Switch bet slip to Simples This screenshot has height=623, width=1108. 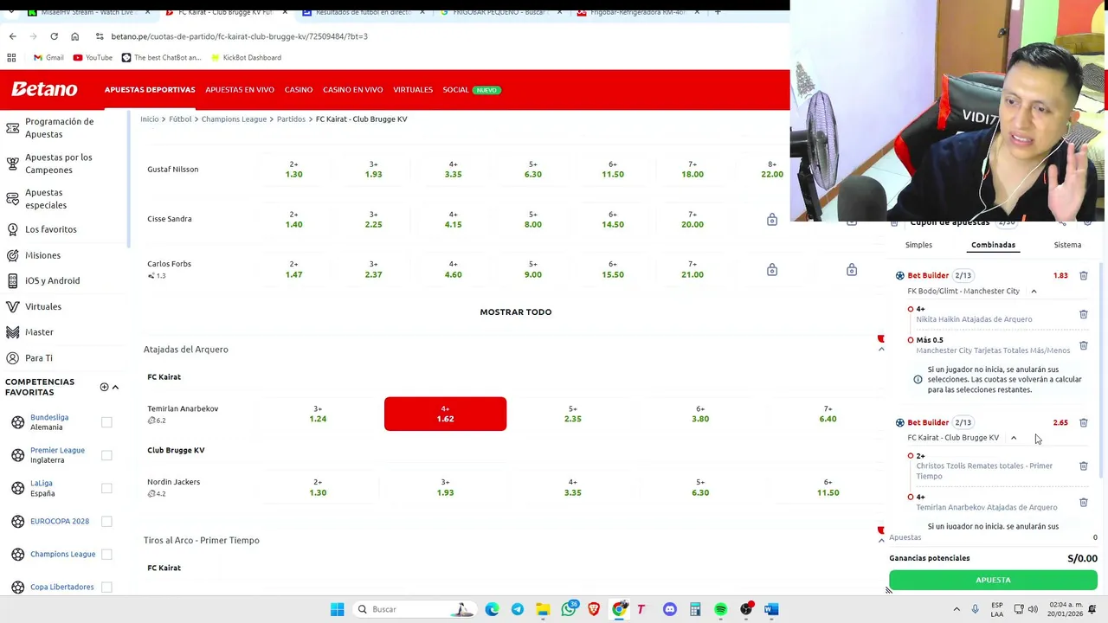pyautogui.click(x=918, y=245)
